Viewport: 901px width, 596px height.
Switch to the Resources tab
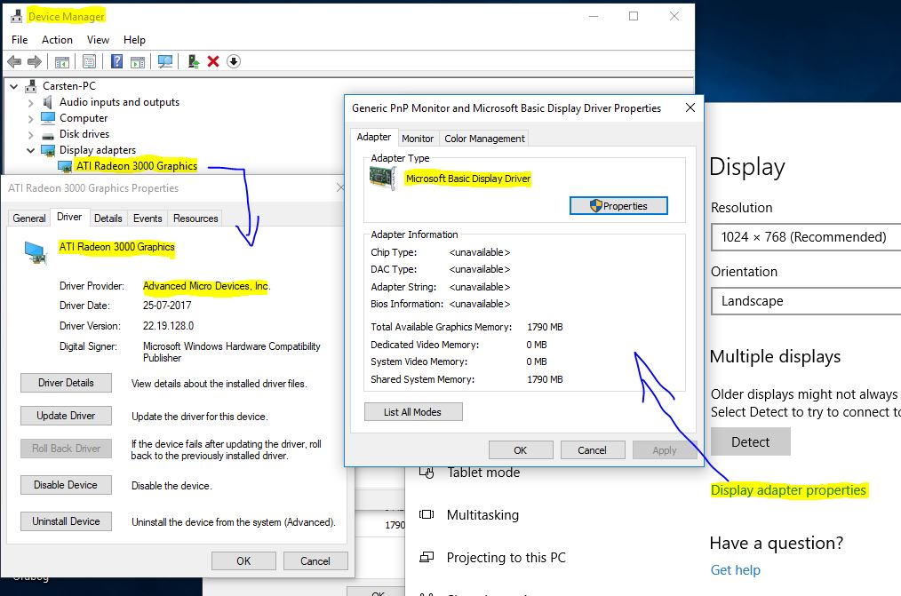pos(196,219)
